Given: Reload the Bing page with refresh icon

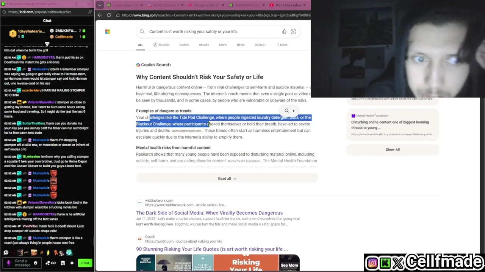Looking at the screenshot, I should (109, 15).
